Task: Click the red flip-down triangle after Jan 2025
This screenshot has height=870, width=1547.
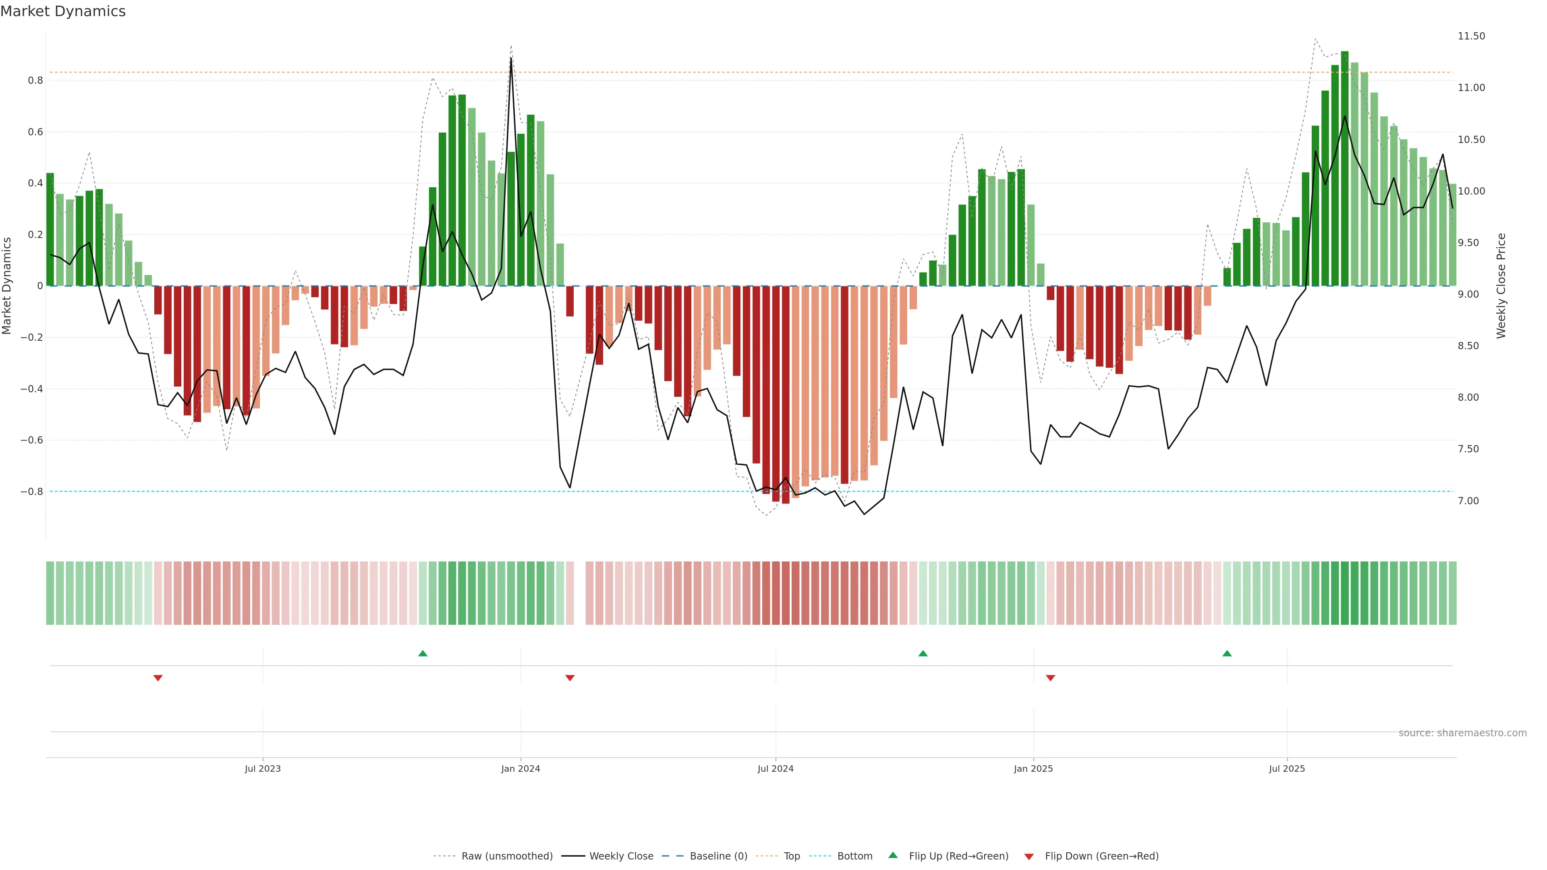Action: tap(1050, 678)
